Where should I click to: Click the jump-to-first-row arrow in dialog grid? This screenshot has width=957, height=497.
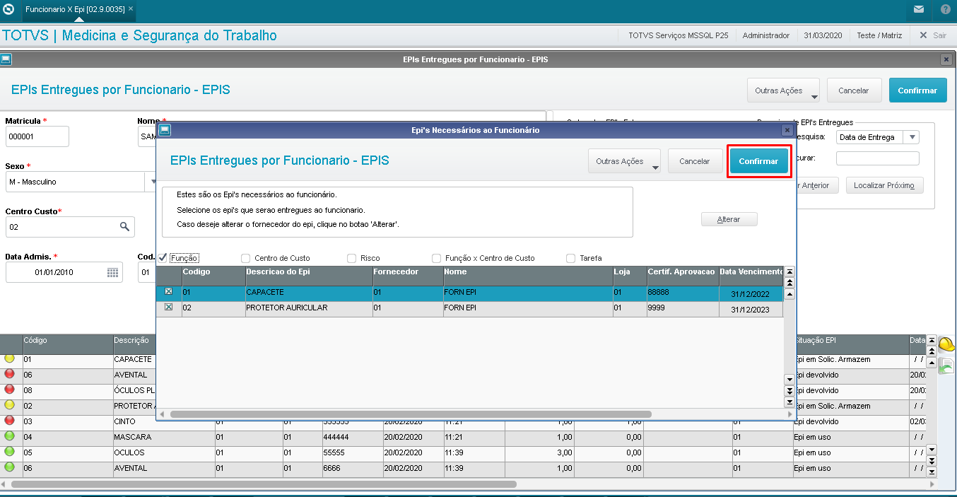coord(789,272)
